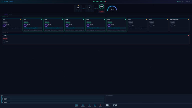Screen dimensions: 192x108
Task: Click the 5 In-Progress counter circle
Action: coord(90,7)
